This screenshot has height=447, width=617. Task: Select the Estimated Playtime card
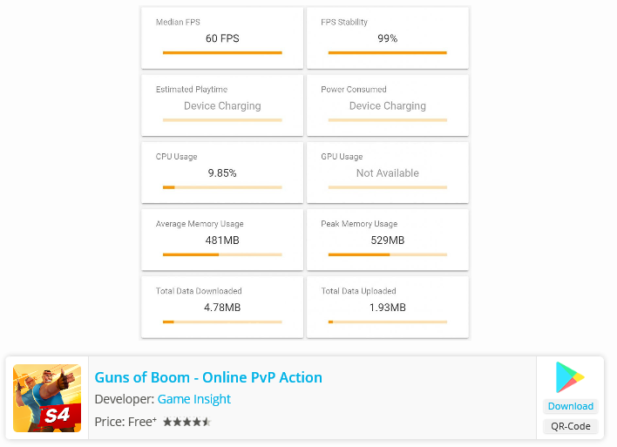[222, 105]
